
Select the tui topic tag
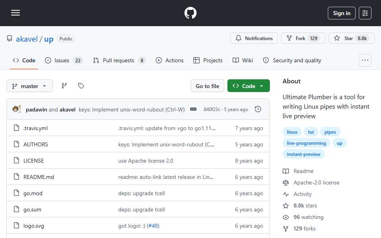(x=311, y=132)
